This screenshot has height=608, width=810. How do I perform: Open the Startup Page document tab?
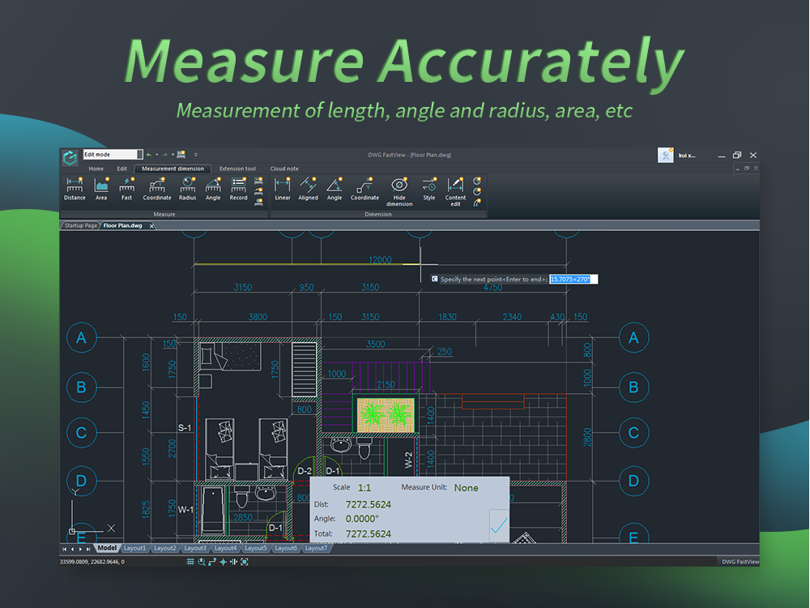[80, 225]
